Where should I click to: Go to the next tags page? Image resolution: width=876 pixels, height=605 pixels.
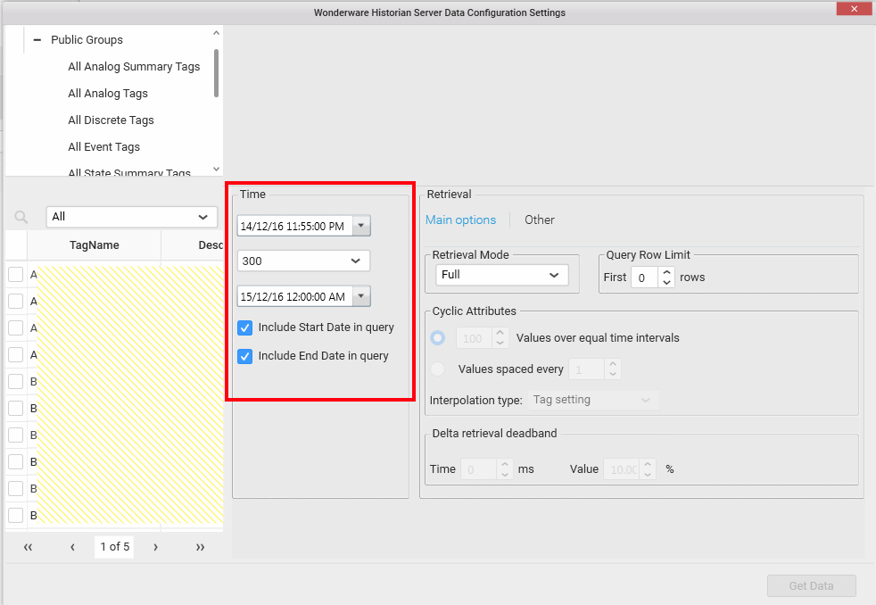pos(156,547)
